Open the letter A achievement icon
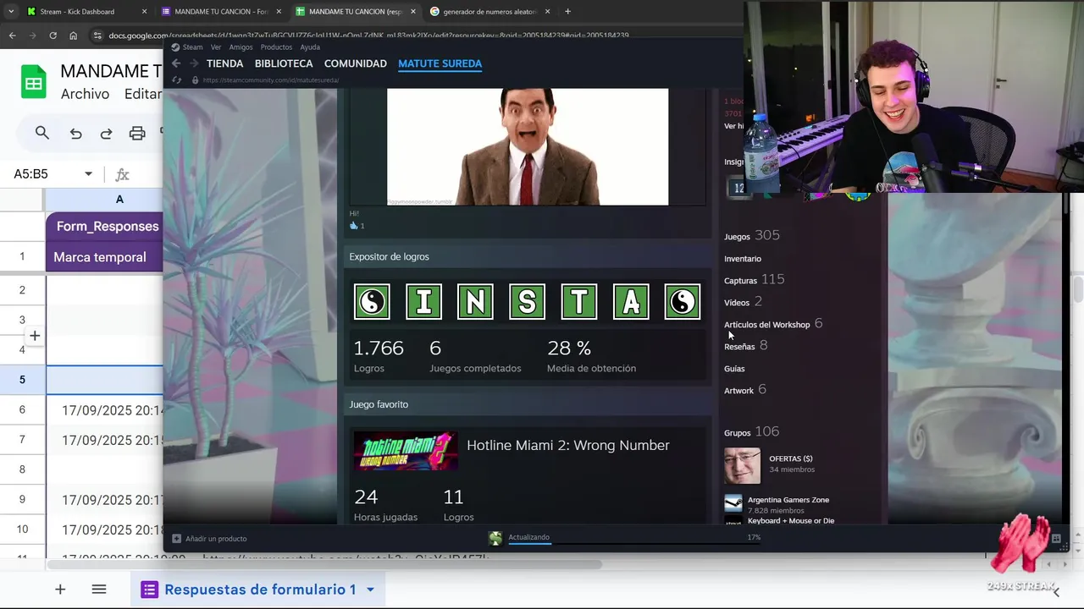The height and width of the screenshot is (609, 1084). (631, 302)
